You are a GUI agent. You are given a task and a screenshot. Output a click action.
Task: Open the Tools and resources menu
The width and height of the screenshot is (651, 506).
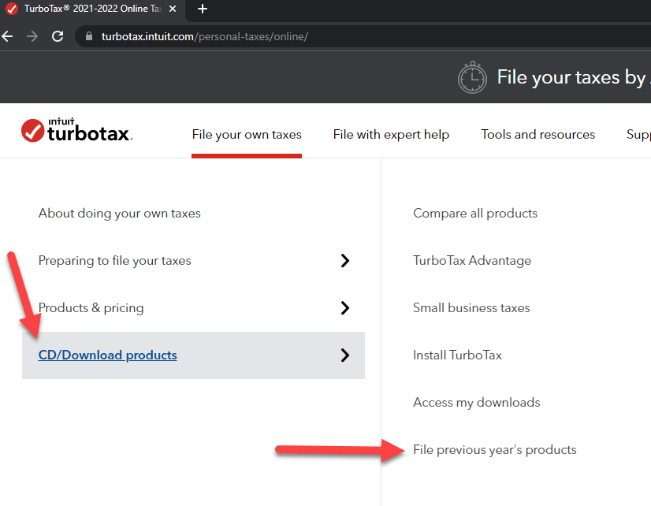pos(538,135)
